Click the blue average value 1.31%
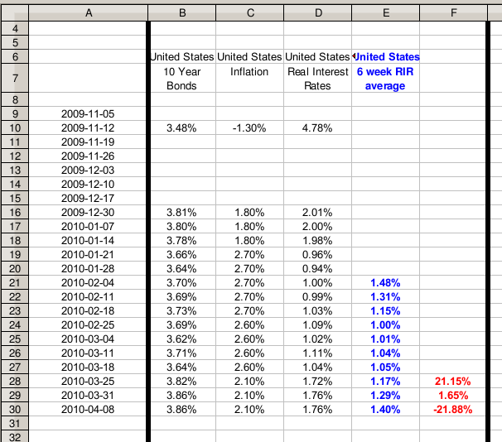This screenshot has width=502, height=442. (x=385, y=297)
